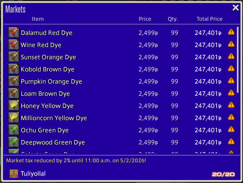Click warning icon on Kobold Brown Dye row
Viewport: 243px width, 183px height.
(231, 69)
